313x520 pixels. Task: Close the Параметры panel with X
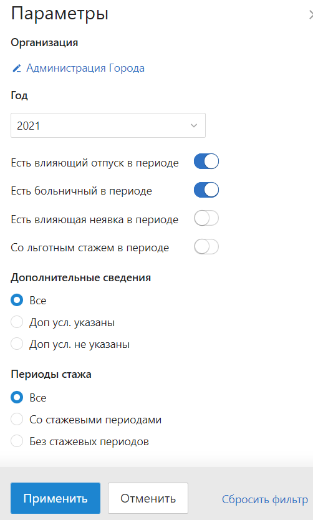(311, 15)
